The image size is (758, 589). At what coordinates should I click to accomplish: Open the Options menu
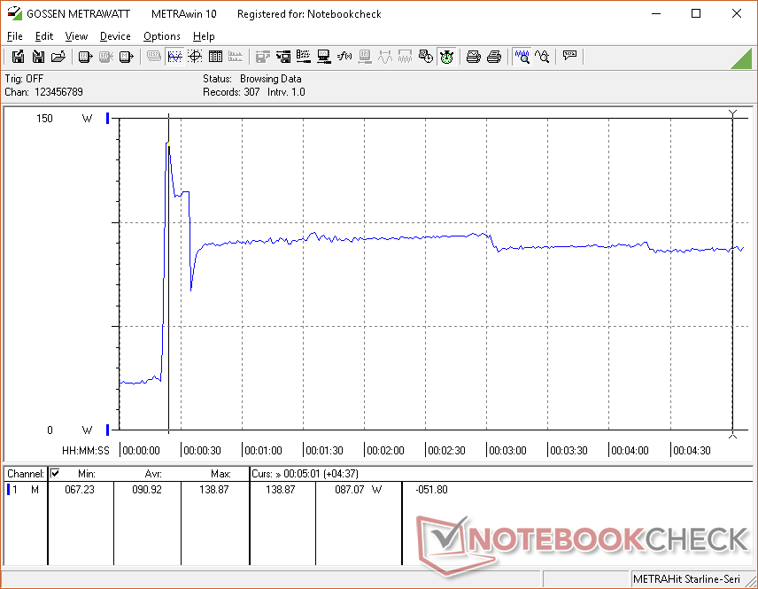coord(161,36)
